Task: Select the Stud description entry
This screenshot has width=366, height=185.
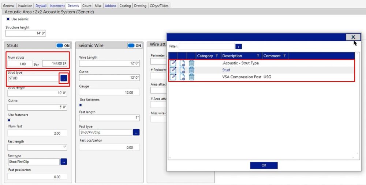Action: [x=226, y=70]
